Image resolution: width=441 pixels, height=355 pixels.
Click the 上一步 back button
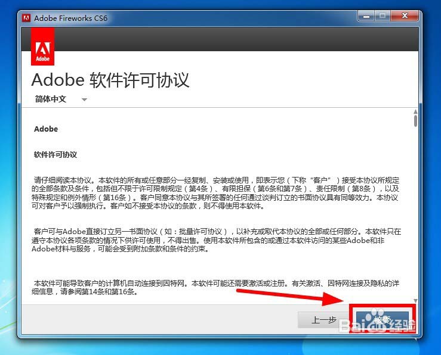pos(323,319)
